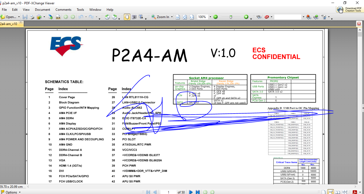Click the red close-document button at right

point(359,24)
